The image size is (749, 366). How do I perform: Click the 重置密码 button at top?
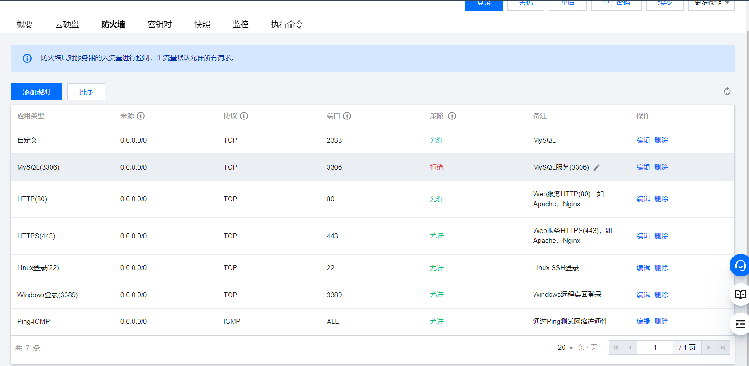point(616,5)
